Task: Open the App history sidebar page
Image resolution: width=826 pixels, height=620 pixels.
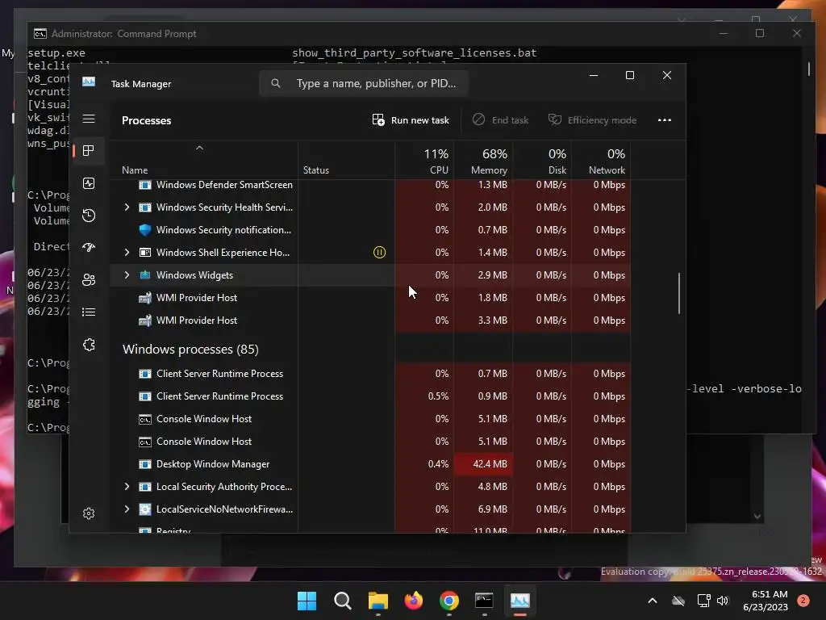Action: coord(89,215)
